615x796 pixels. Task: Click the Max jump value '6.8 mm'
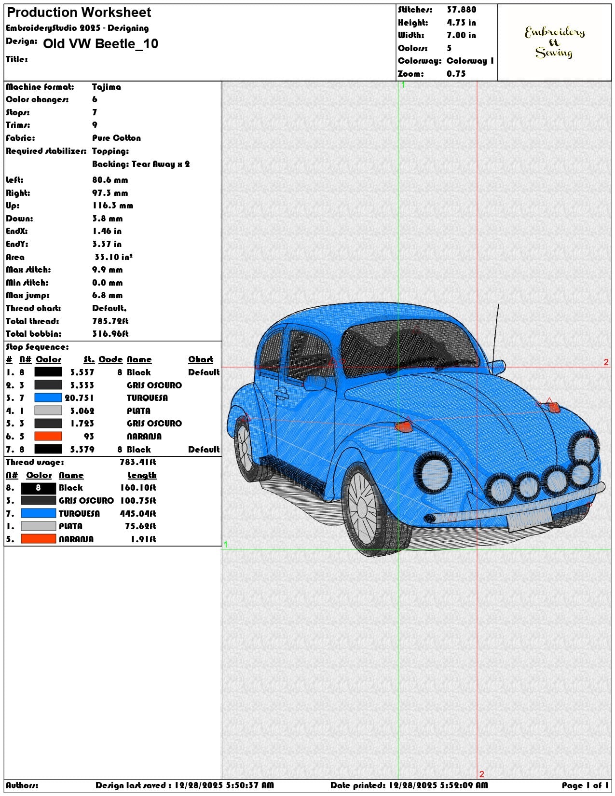[108, 295]
